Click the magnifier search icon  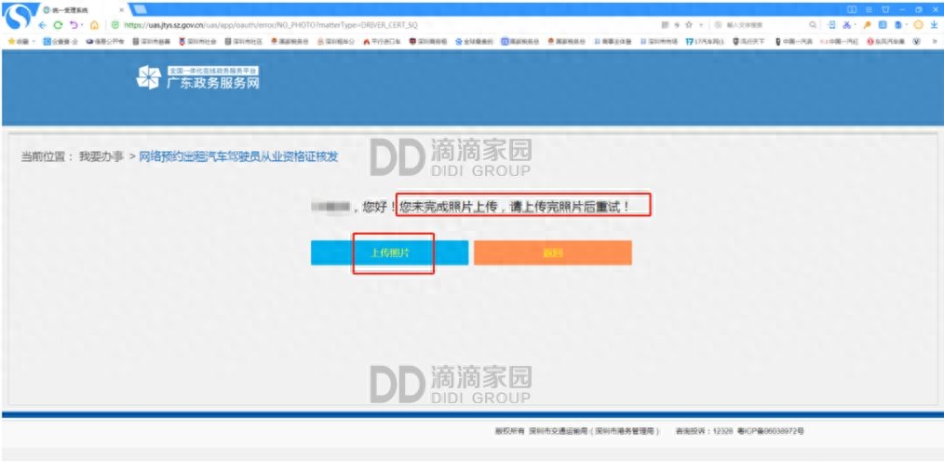[812, 24]
